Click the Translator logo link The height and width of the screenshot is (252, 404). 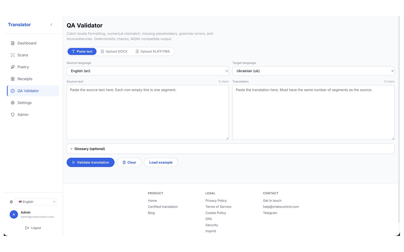[19, 25]
